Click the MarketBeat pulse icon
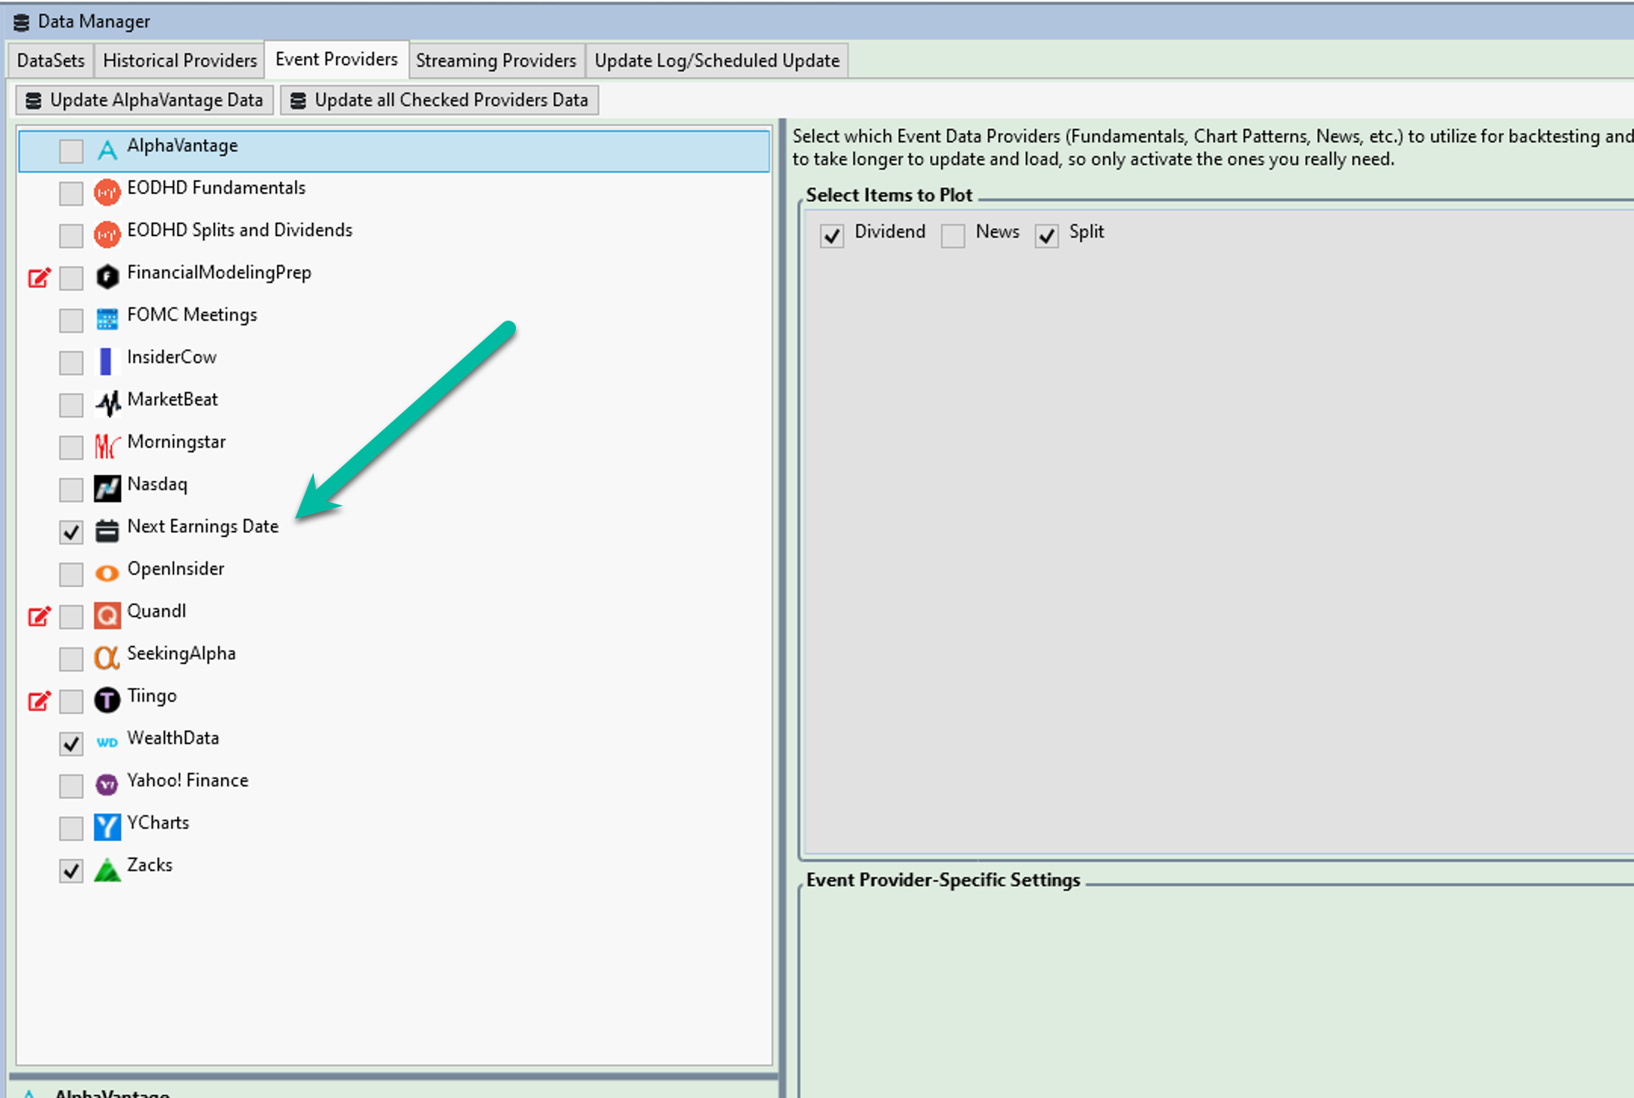This screenshot has height=1098, width=1634. click(107, 404)
